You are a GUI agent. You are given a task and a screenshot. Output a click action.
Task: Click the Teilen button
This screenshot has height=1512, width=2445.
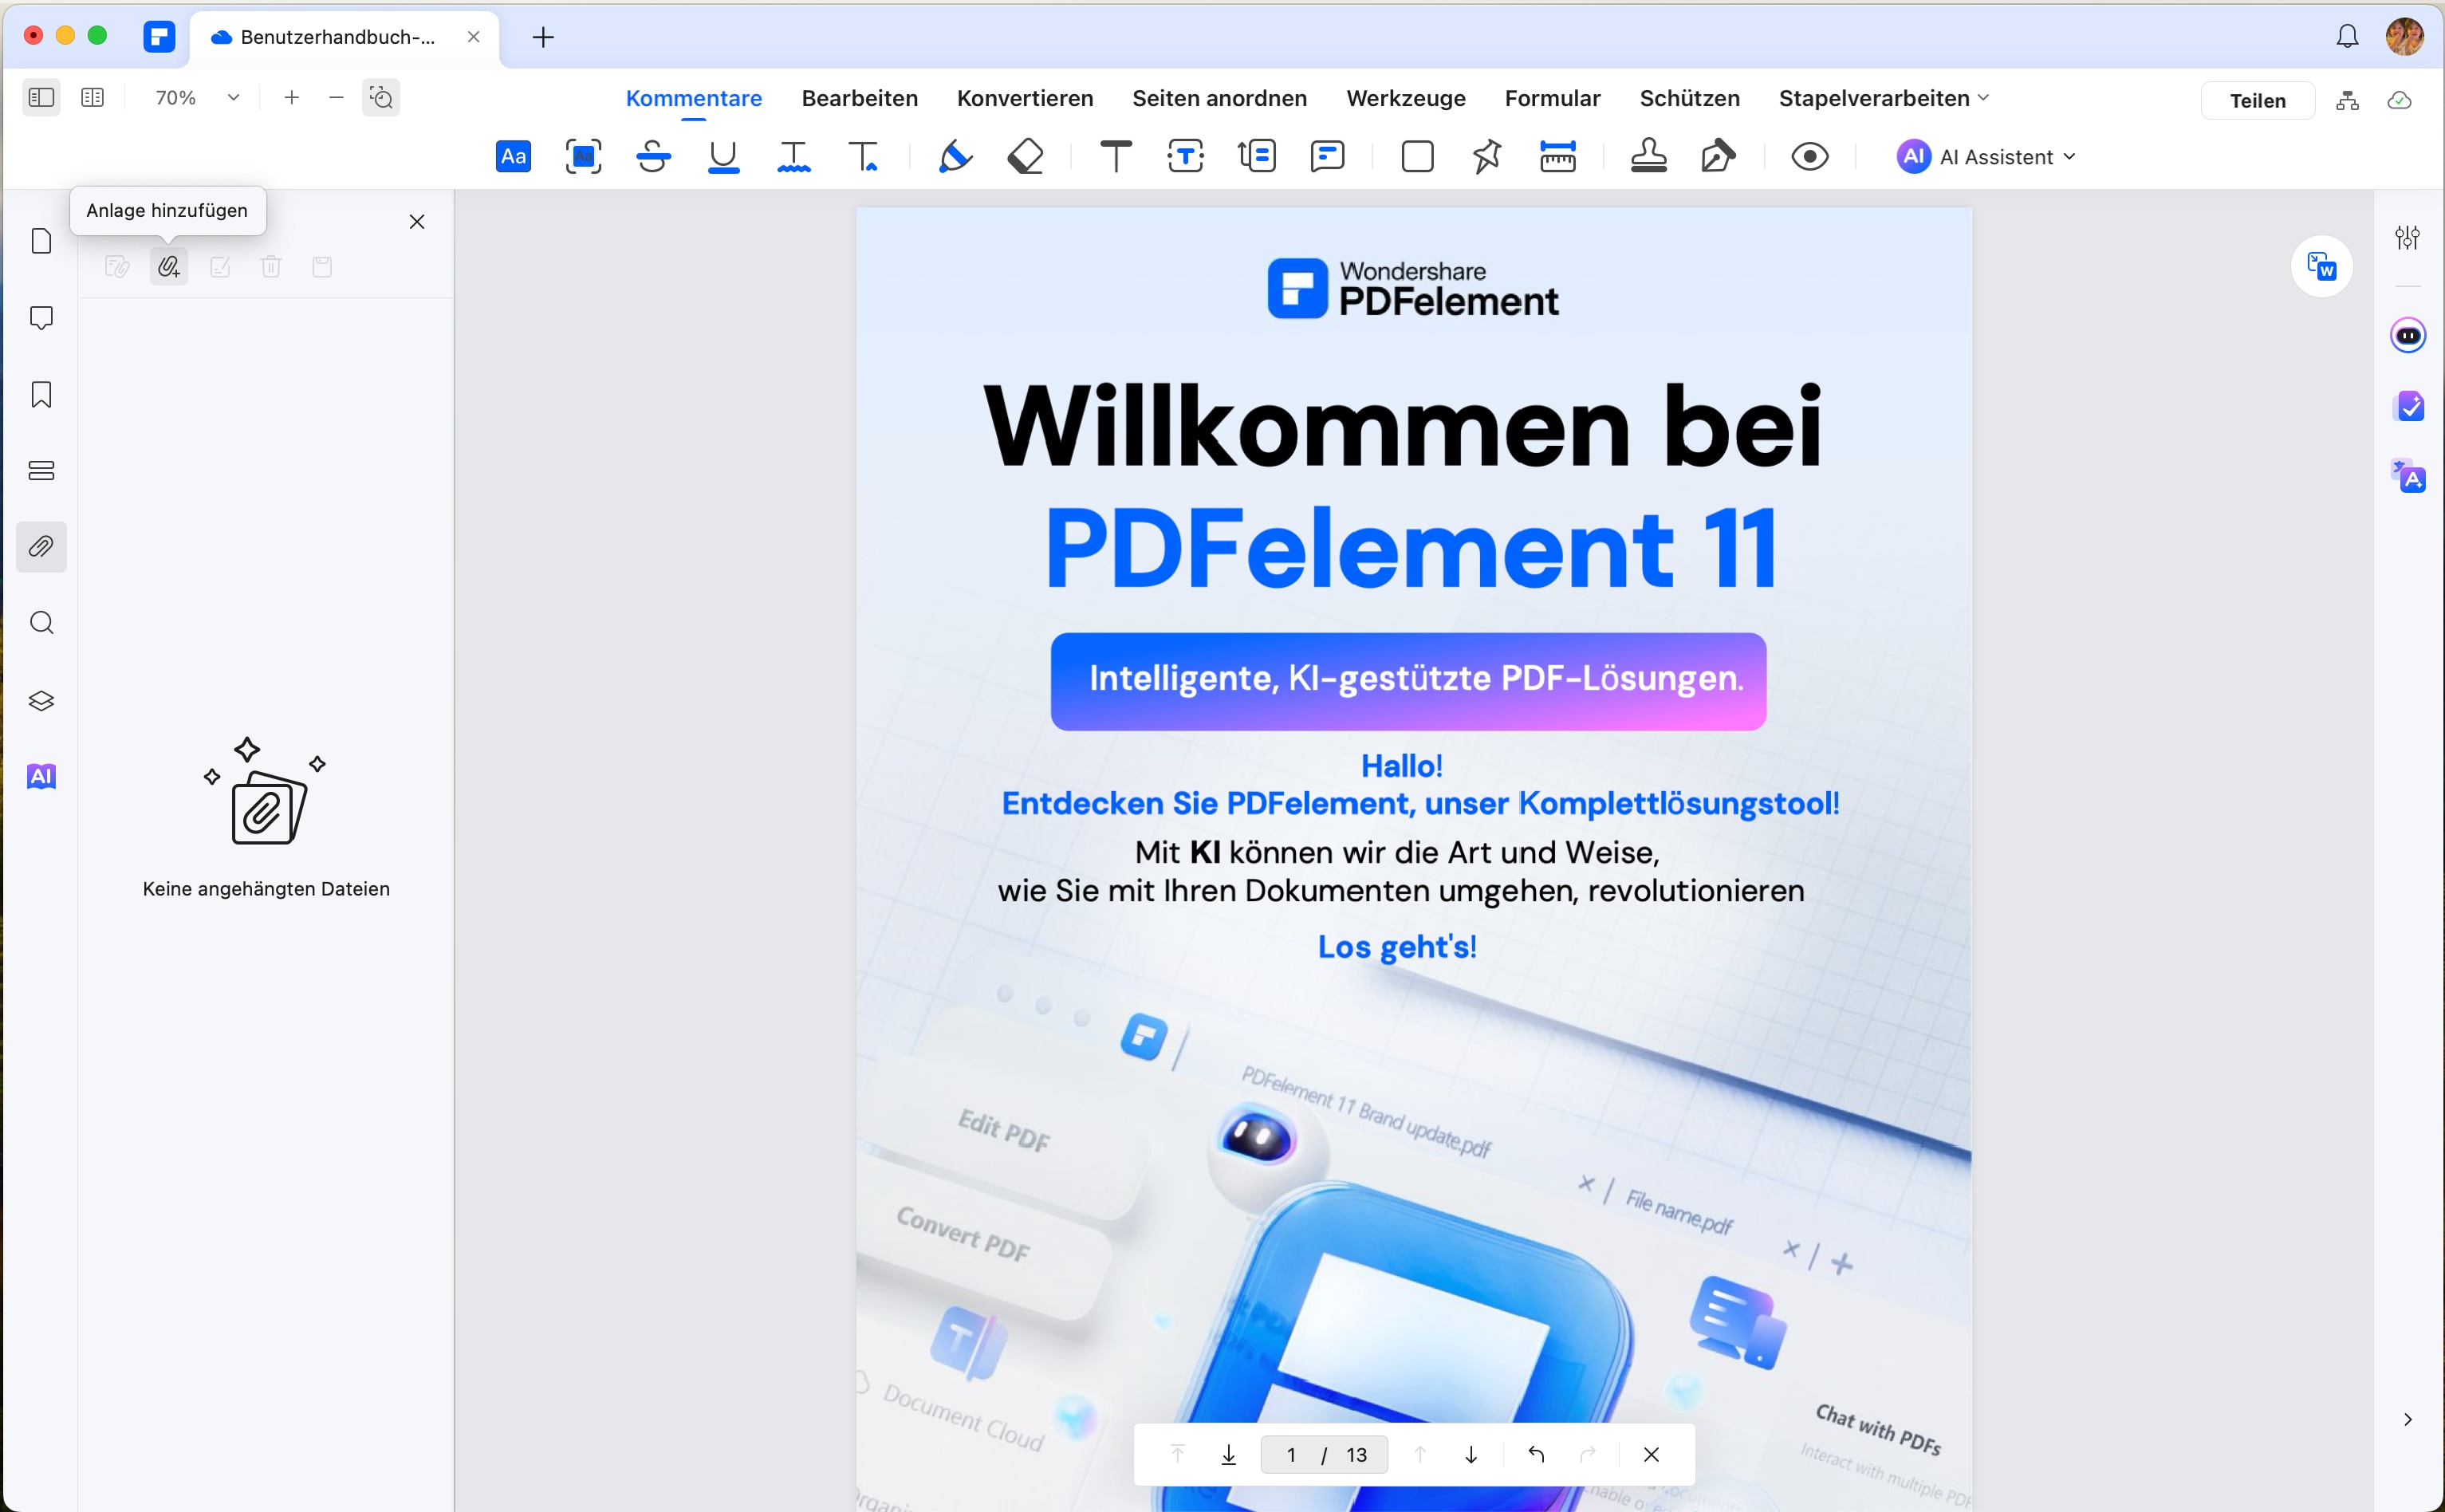click(x=2257, y=100)
